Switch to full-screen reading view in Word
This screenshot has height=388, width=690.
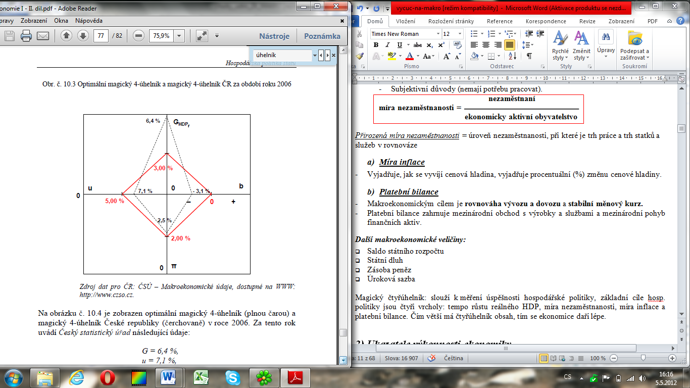click(554, 358)
